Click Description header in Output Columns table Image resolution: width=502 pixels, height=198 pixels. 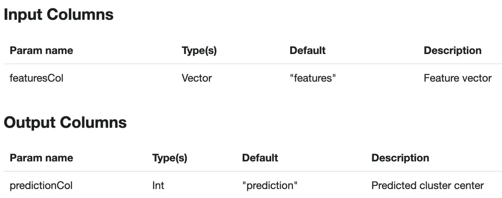tap(400, 158)
